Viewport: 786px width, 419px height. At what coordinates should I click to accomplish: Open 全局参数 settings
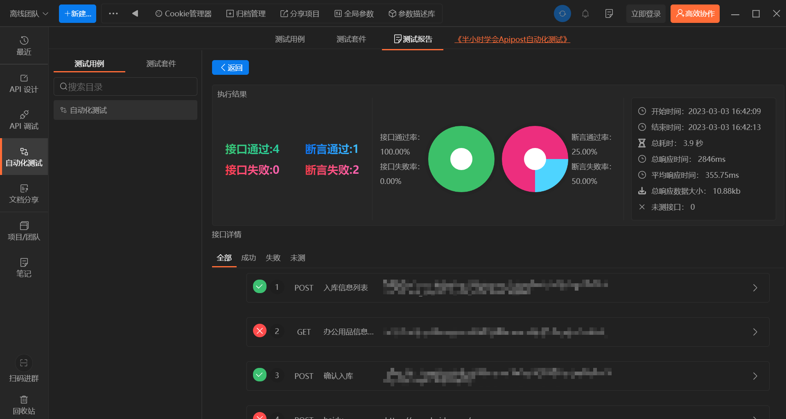coord(354,13)
